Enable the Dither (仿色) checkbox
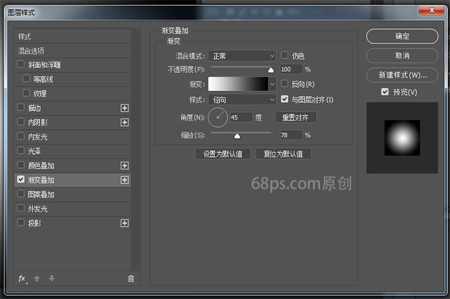 (284, 56)
